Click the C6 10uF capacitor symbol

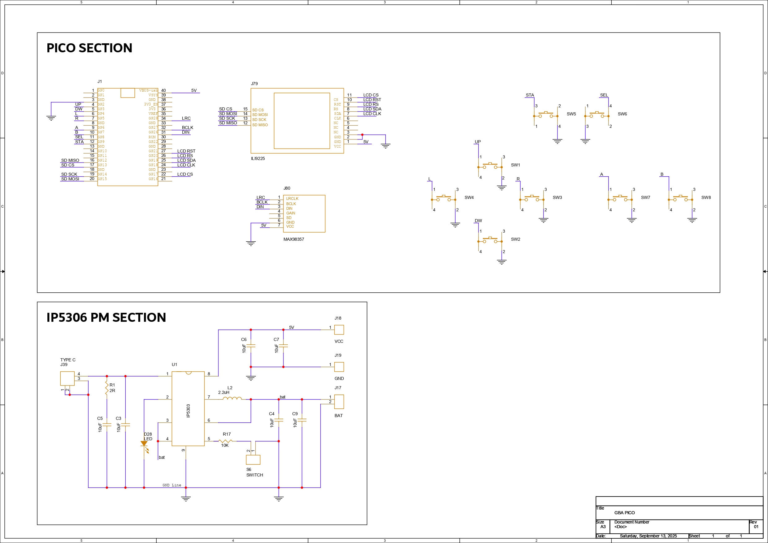[251, 346]
